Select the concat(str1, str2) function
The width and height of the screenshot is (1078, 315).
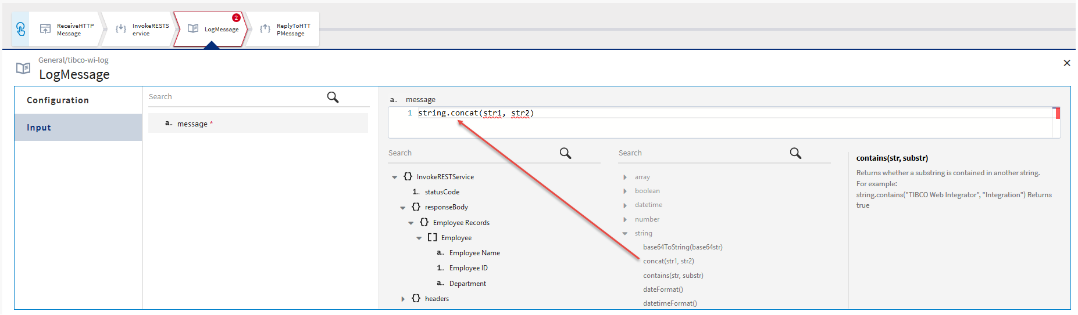(x=668, y=261)
